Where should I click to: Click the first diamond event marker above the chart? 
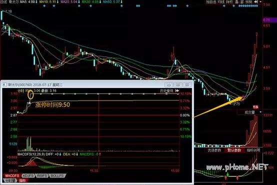click(x=44, y=6)
